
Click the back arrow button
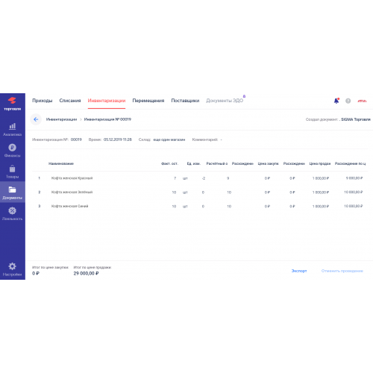click(x=36, y=119)
